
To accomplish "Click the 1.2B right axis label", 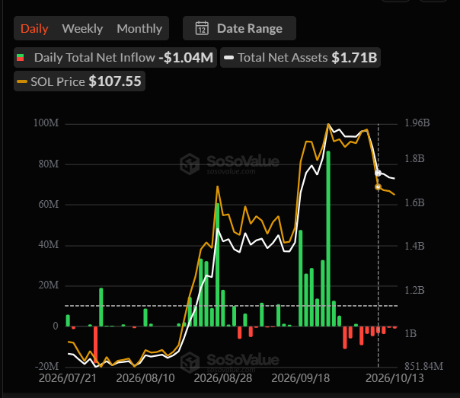I will pos(414,290).
